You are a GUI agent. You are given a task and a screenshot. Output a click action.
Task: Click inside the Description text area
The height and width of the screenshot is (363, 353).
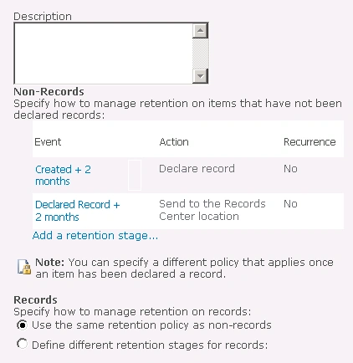pos(103,54)
